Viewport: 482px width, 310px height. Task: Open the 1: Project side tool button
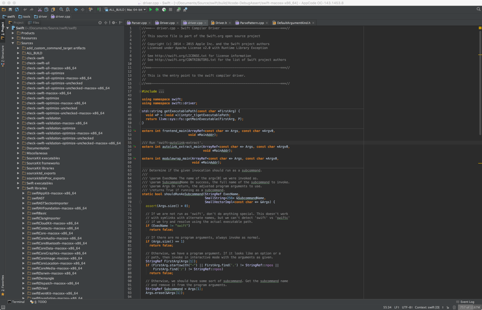coord(3,30)
